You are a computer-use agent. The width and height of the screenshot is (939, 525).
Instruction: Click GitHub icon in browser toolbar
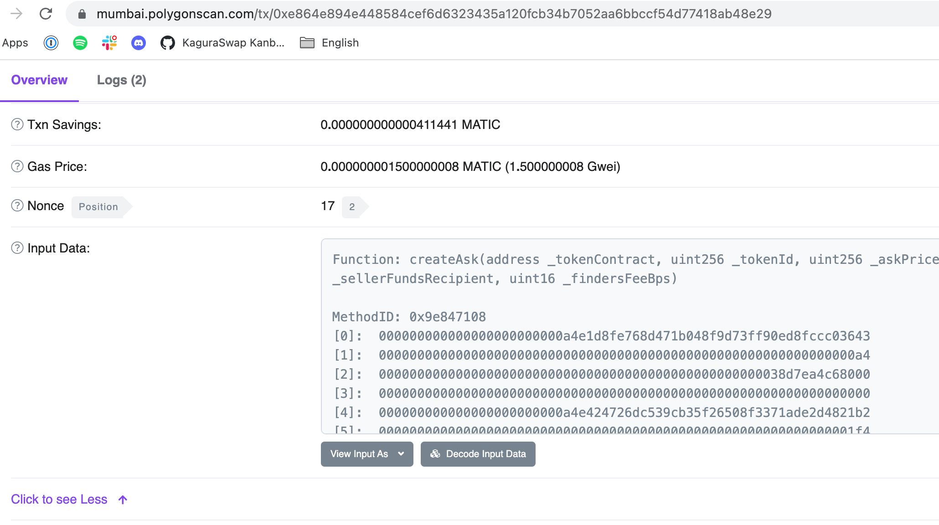pyautogui.click(x=167, y=42)
